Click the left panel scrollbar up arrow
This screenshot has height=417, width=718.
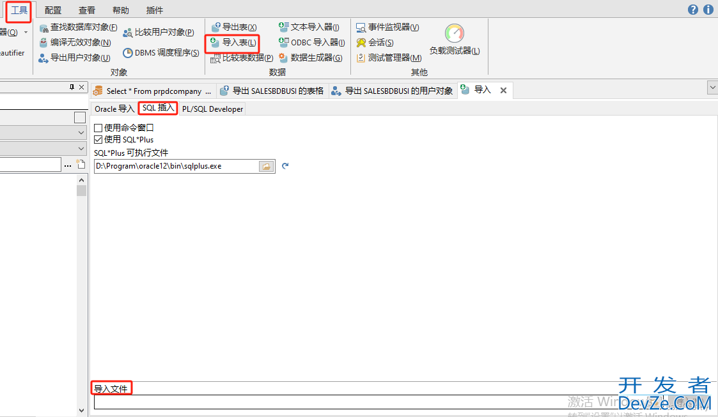click(81, 180)
